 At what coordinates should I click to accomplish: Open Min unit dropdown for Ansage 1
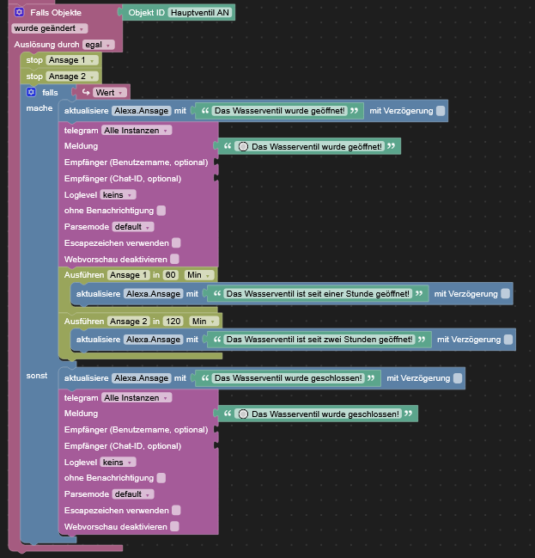(199, 275)
